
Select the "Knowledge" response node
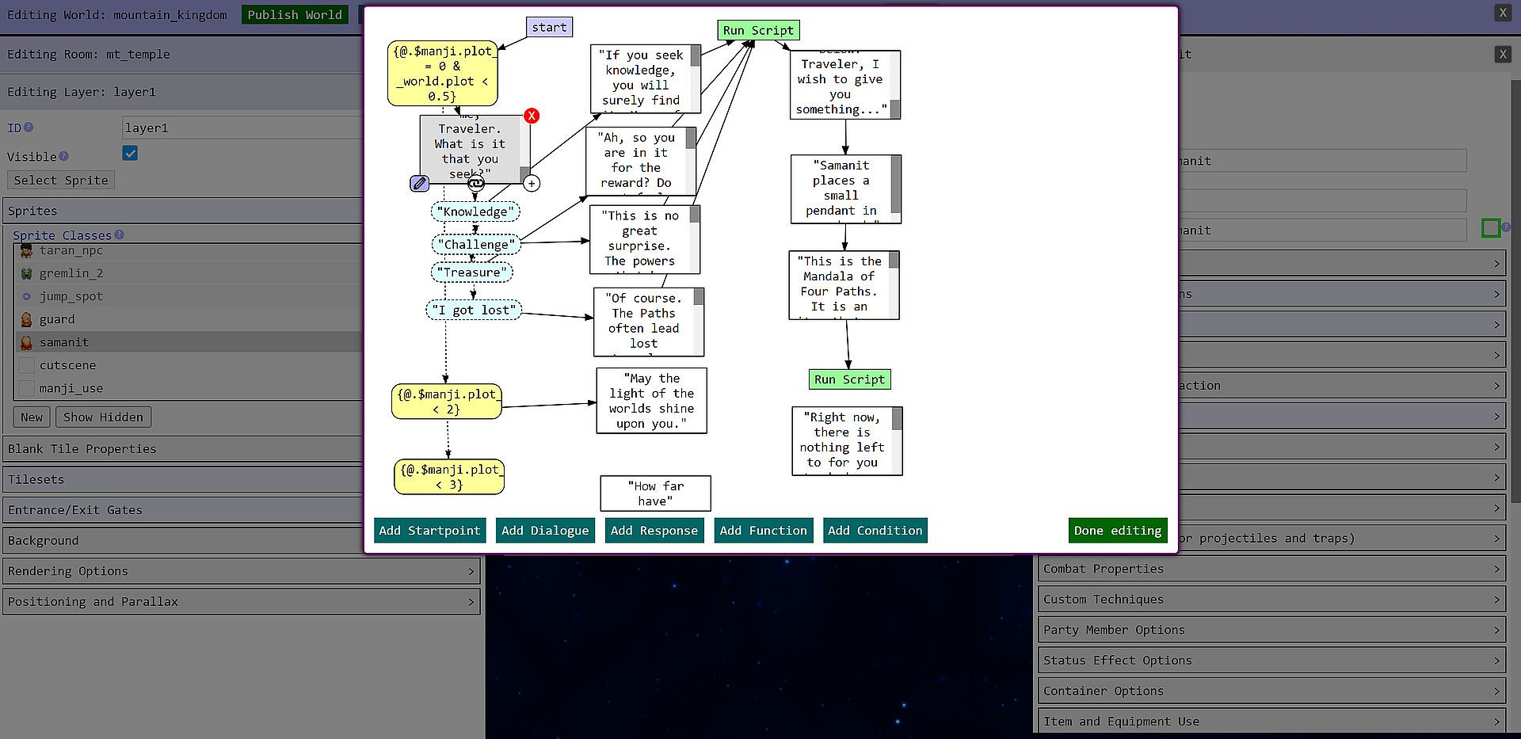tap(475, 211)
